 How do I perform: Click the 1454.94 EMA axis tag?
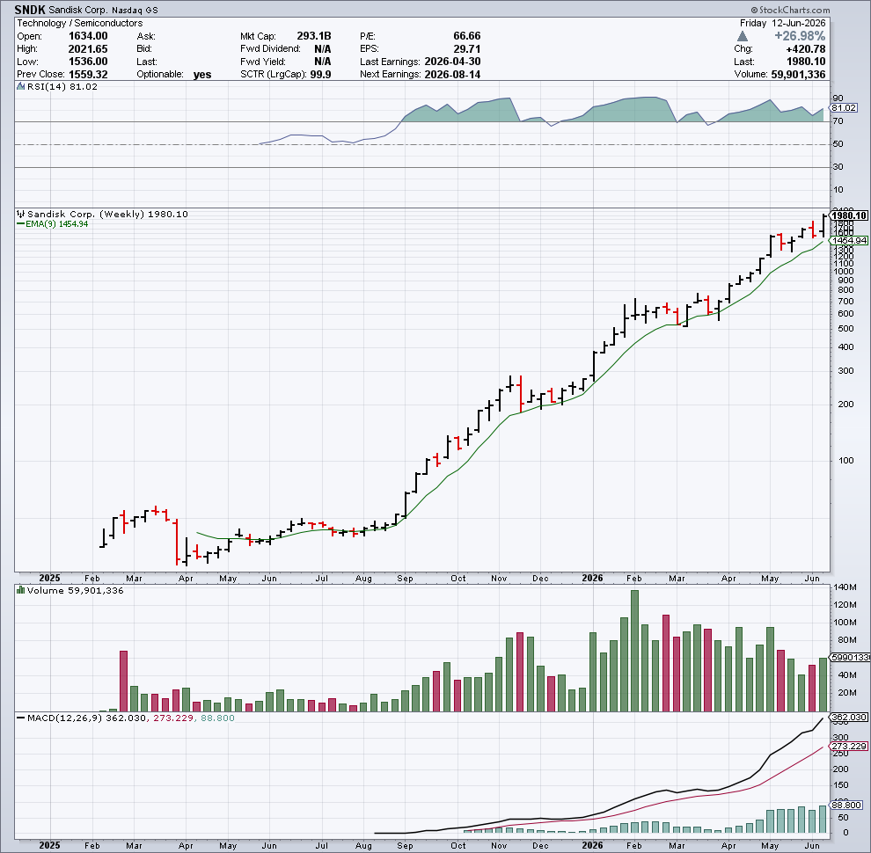pos(849,240)
